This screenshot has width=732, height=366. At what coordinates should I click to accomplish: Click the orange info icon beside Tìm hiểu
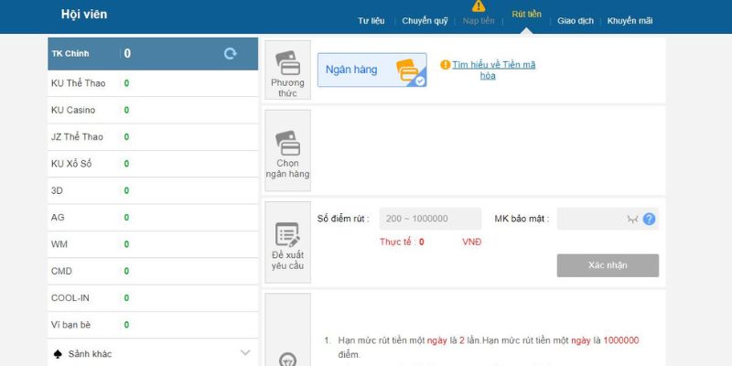tap(446, 65)
